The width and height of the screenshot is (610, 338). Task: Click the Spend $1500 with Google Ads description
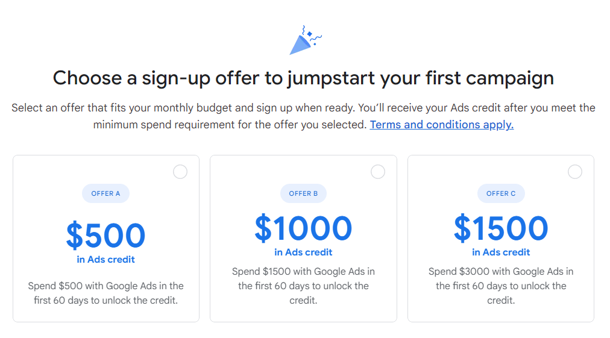click(x=303, y=286)
